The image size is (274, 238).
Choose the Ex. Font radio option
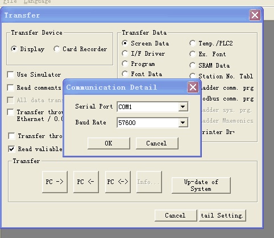pyautogui.click(x=193, y=54)
